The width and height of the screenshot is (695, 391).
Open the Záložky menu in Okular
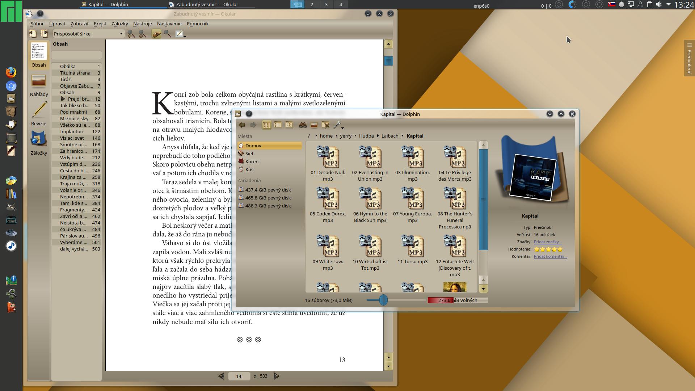point(119,24)
